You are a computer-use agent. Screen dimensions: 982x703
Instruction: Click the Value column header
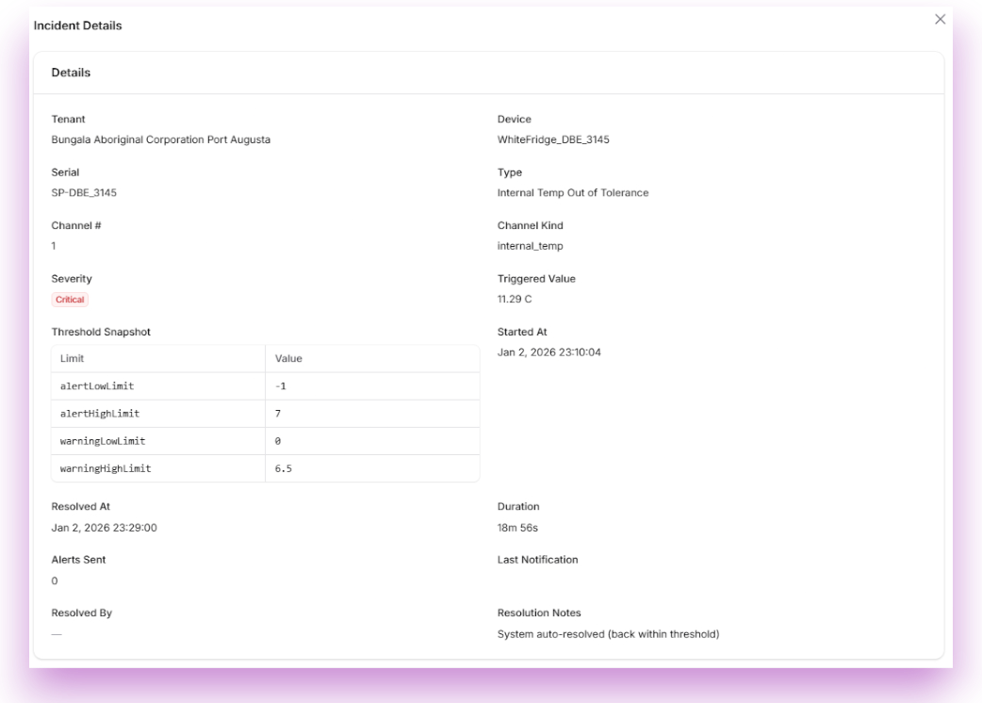(x=288, y=359)
